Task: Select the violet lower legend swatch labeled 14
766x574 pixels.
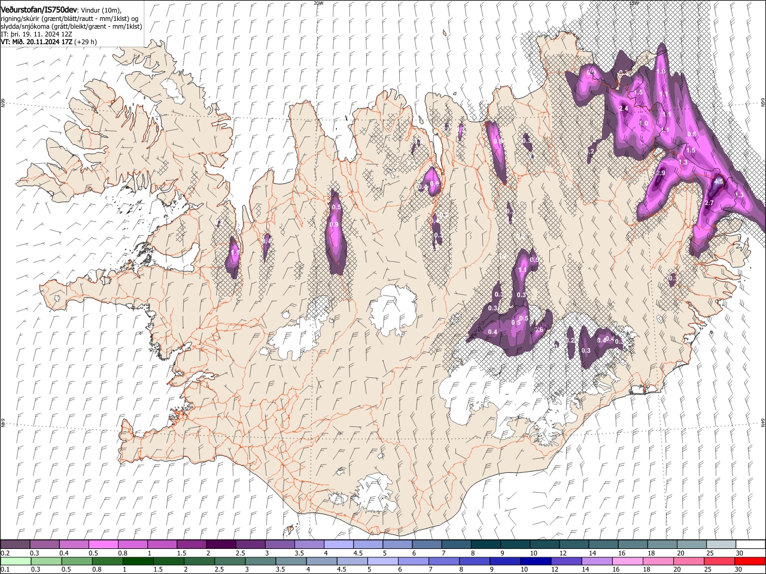Action: pos(597,561)
